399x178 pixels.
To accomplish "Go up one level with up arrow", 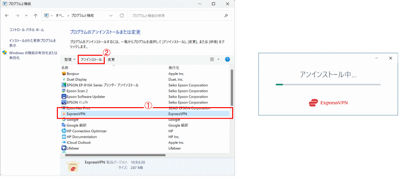I will [36, 16].
